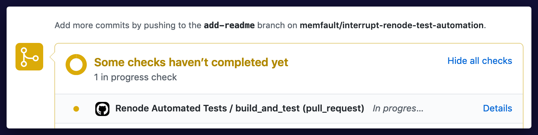Click the yellow in-progress dot indicator
Image resolution: width=538 pixels, height=135 pixels.
point(76,109)
